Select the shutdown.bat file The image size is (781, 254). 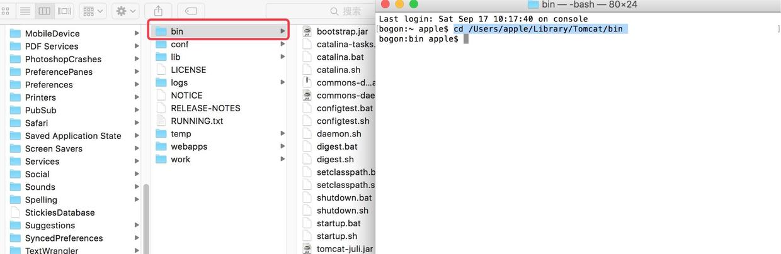click(x=337, y=197)
